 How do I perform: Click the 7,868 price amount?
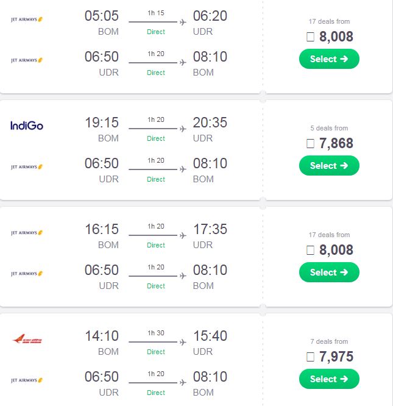click(336, 143)
